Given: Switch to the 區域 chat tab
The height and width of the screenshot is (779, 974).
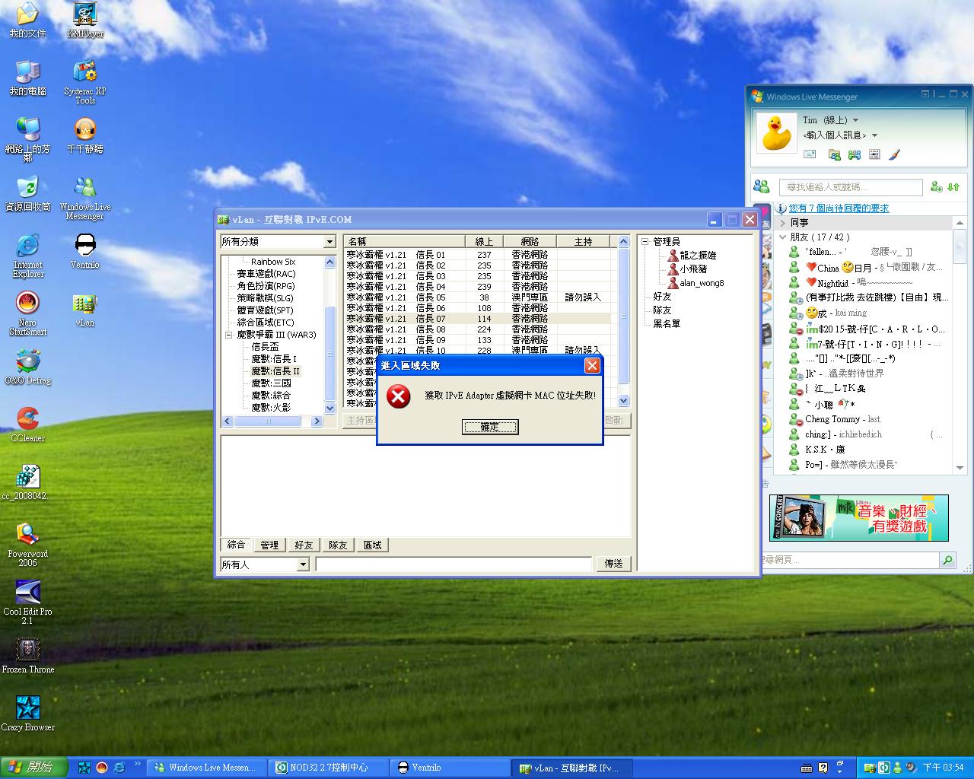Looking at the screenshot, I should [x=372, y=545].
